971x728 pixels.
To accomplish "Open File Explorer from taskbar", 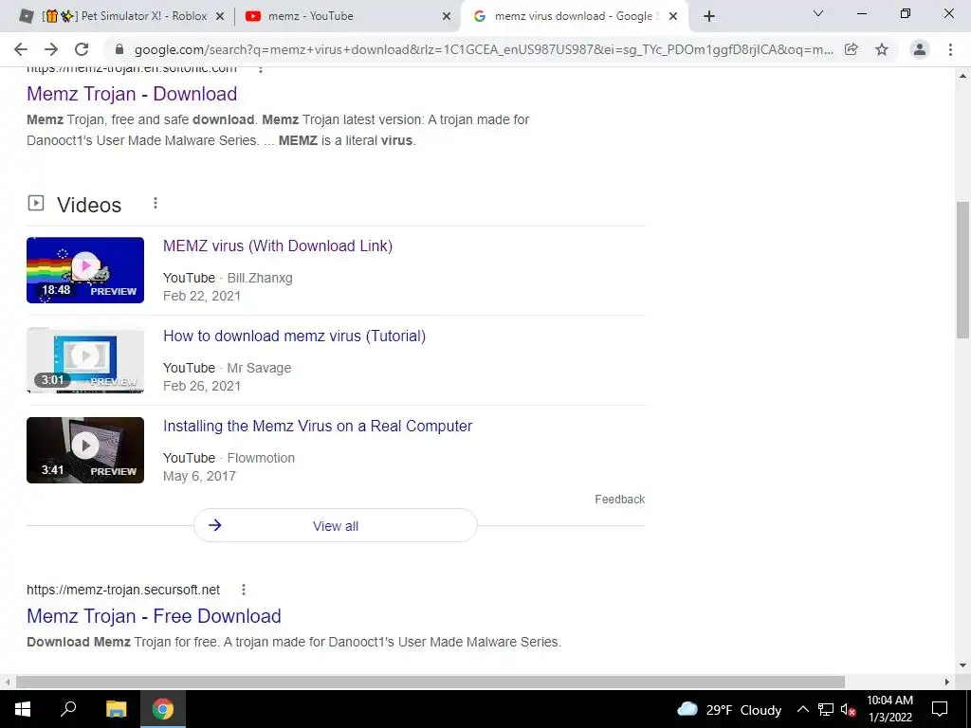I will coord(116,709).
